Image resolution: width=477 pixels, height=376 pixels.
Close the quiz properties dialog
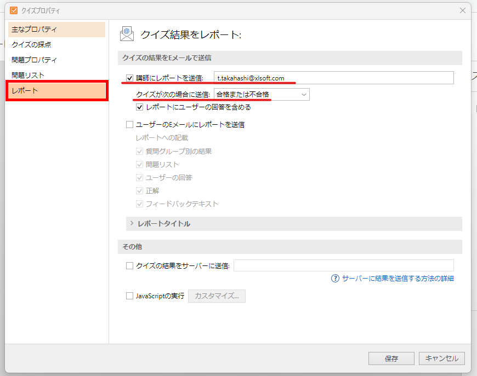pos(463,10)
